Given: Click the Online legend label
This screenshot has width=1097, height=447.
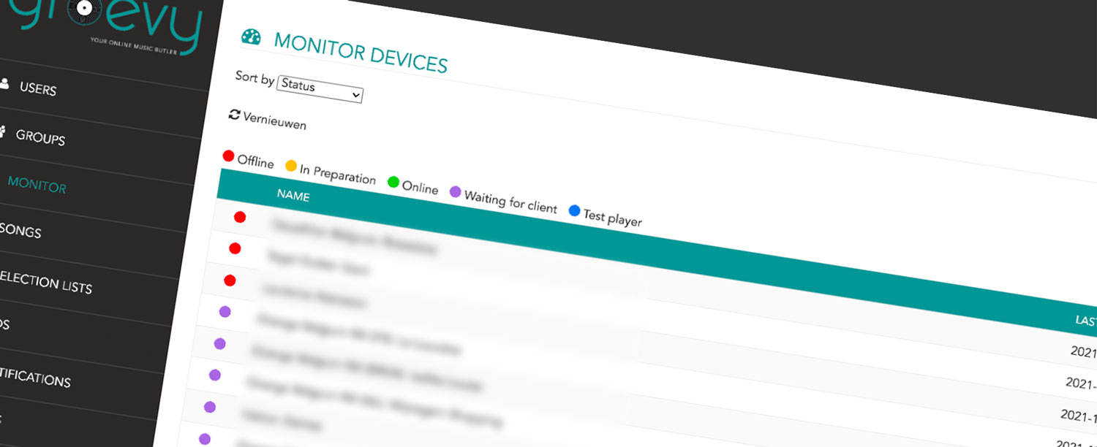Looking at the screenshot, I should pos(420,187).
